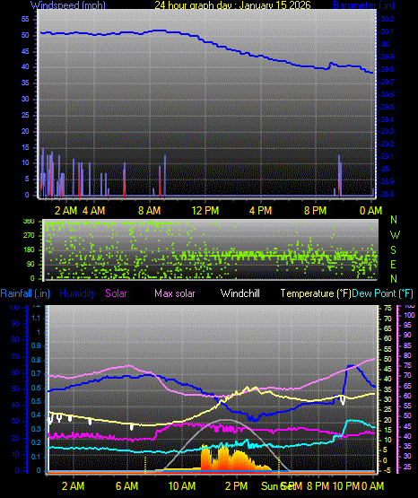
Task: Click the Sun Set axis label
Action: 278,486
